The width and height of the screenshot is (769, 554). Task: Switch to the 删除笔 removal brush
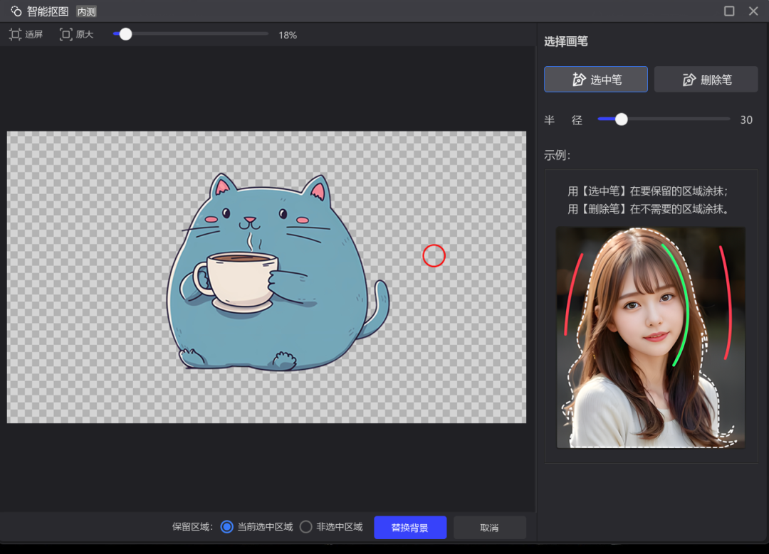pos(706,80)
